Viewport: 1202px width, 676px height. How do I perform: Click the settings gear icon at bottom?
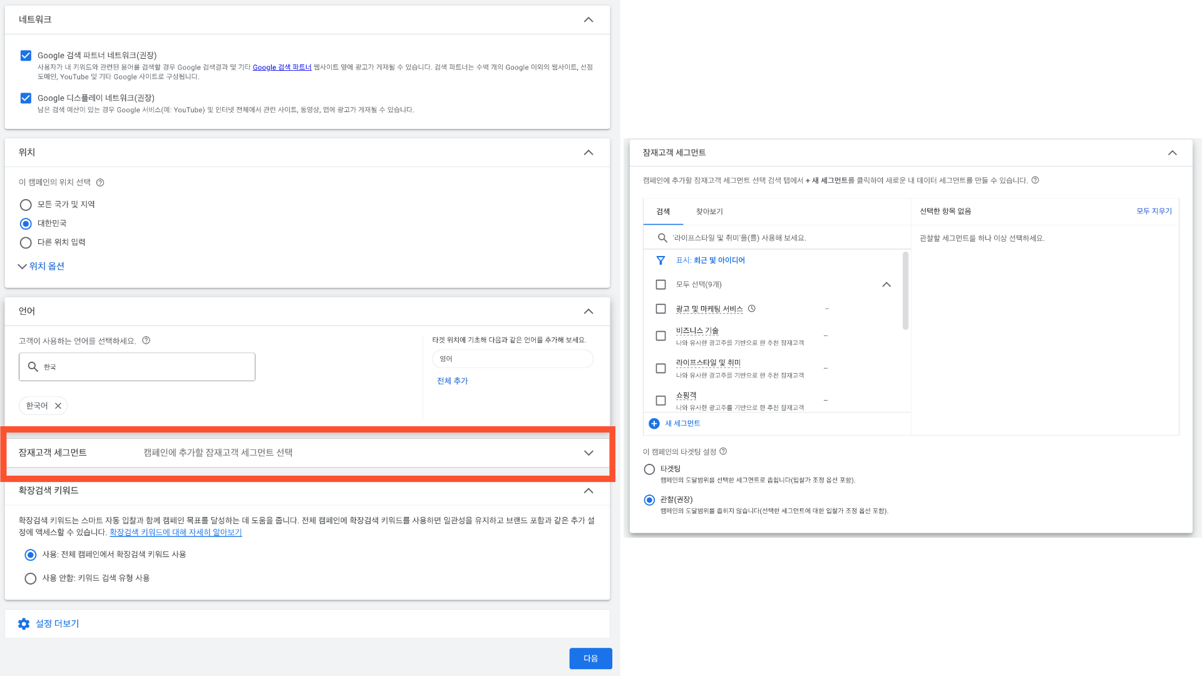24,624
